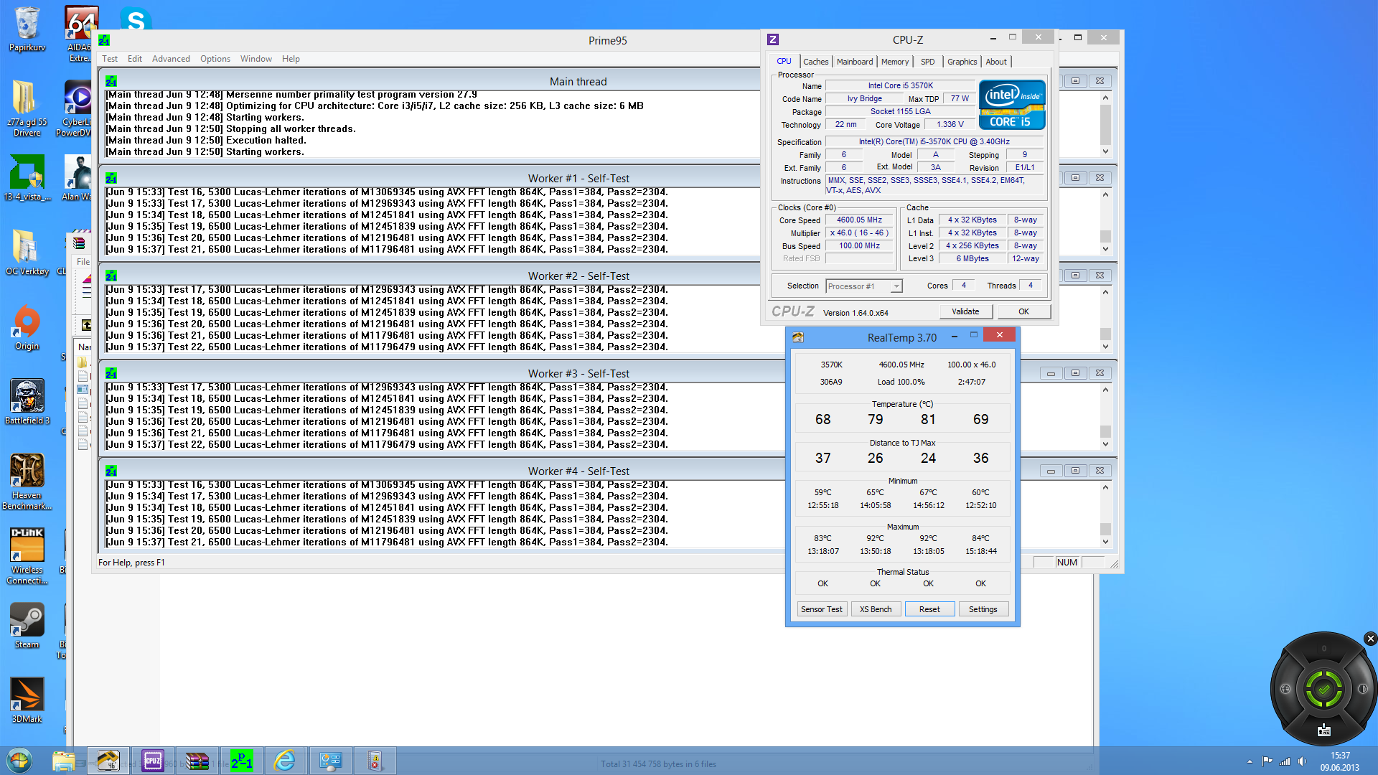Open Settings in RealTemp

click(x=983, y=609)
